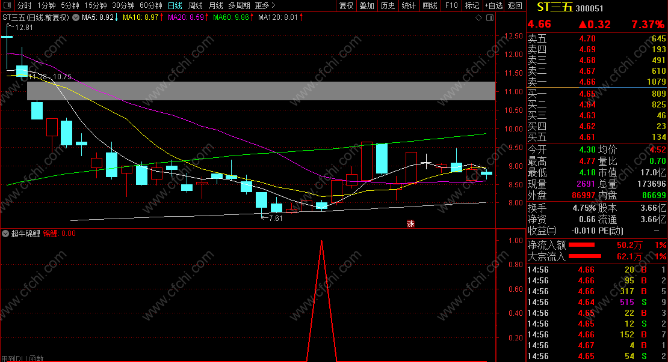This screenshot has width=668, height=362.
Task: Click the red 净流入额 bar
Action: [x=581, y=245]
